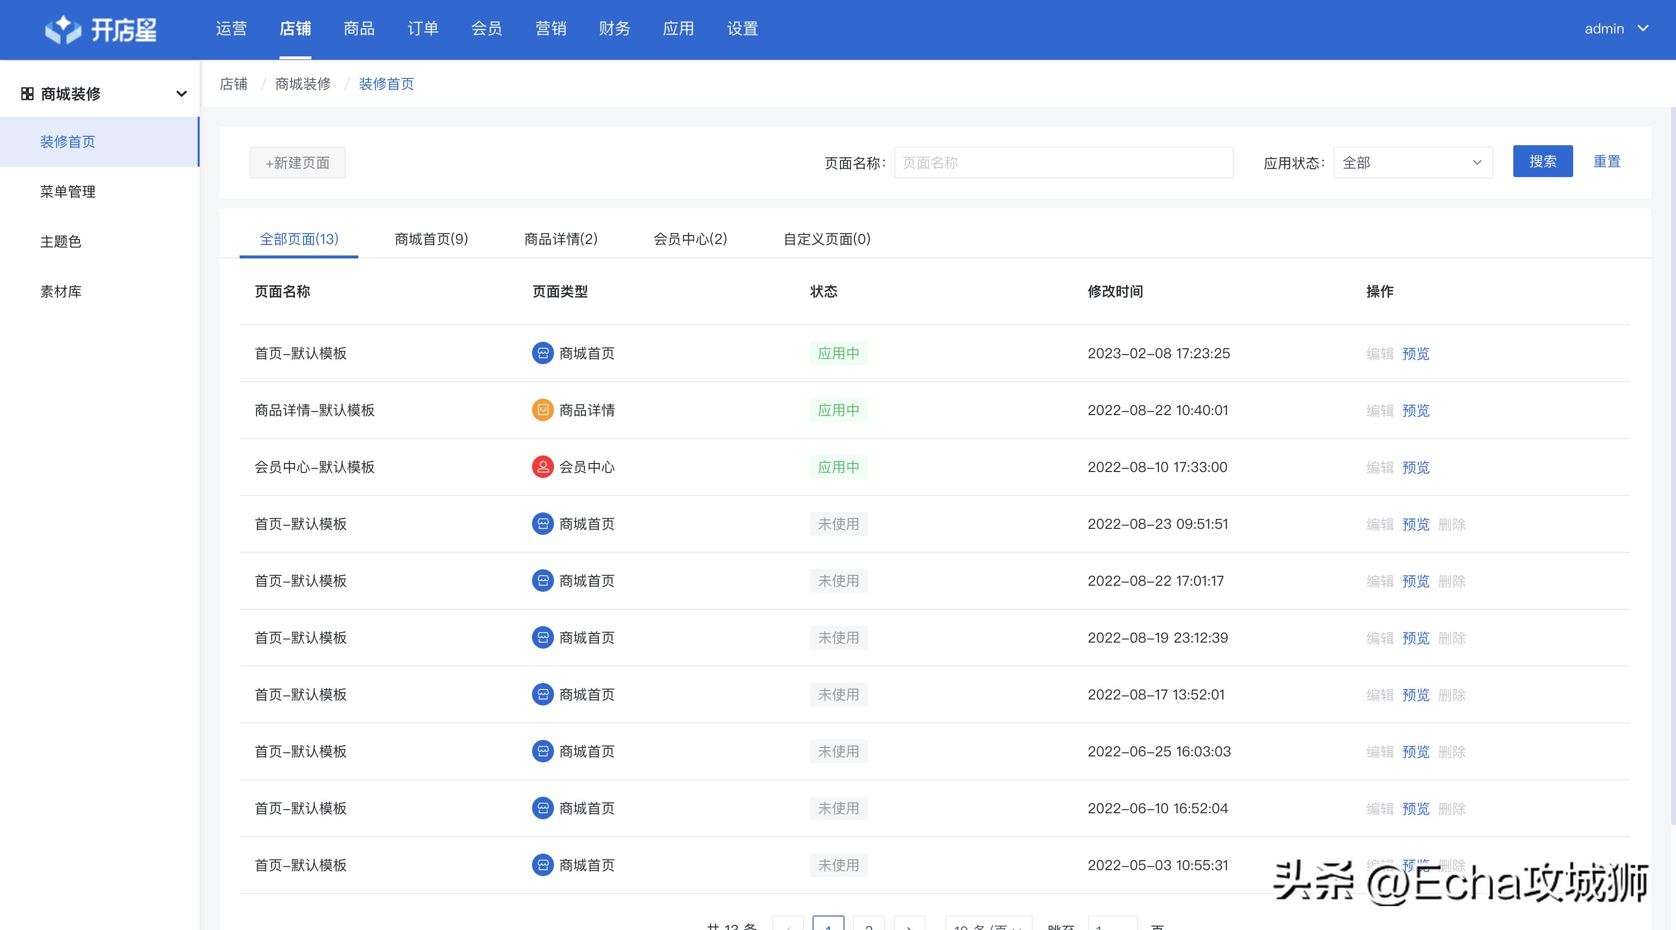Switch to the 自定义页面(0) tab
1676x930 pixels.
coord(827,238)
